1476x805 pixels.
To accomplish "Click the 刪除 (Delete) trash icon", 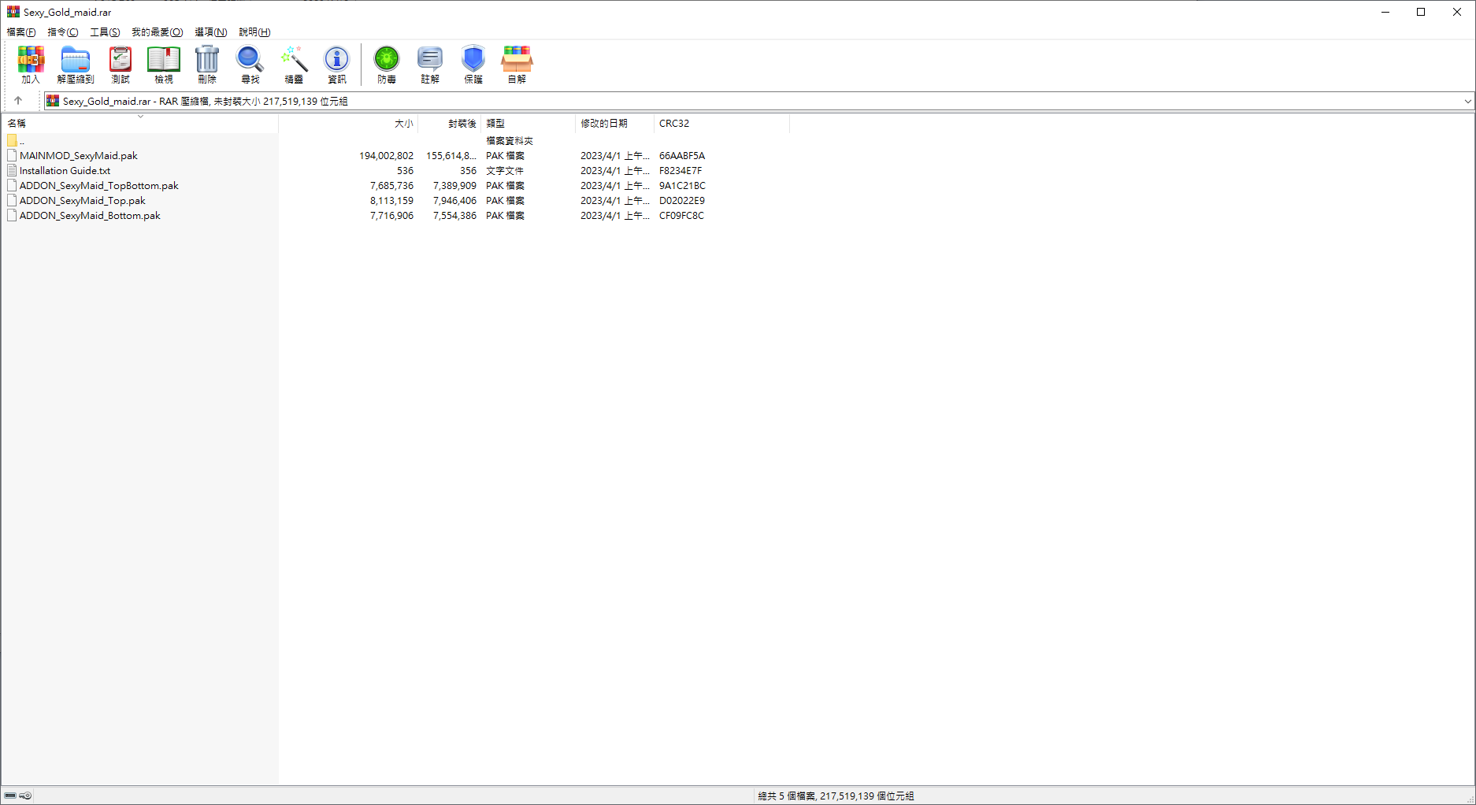I will [x=207, y=64].
